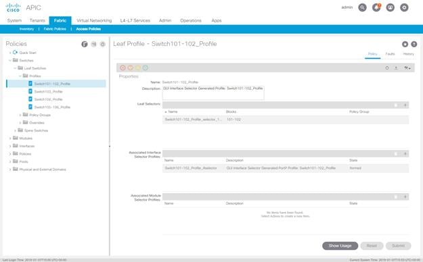This screenshot has width=423, height=262.
Task: Select the Switch101-102_Profile_selector row cell
Action: tap(193, 120)
